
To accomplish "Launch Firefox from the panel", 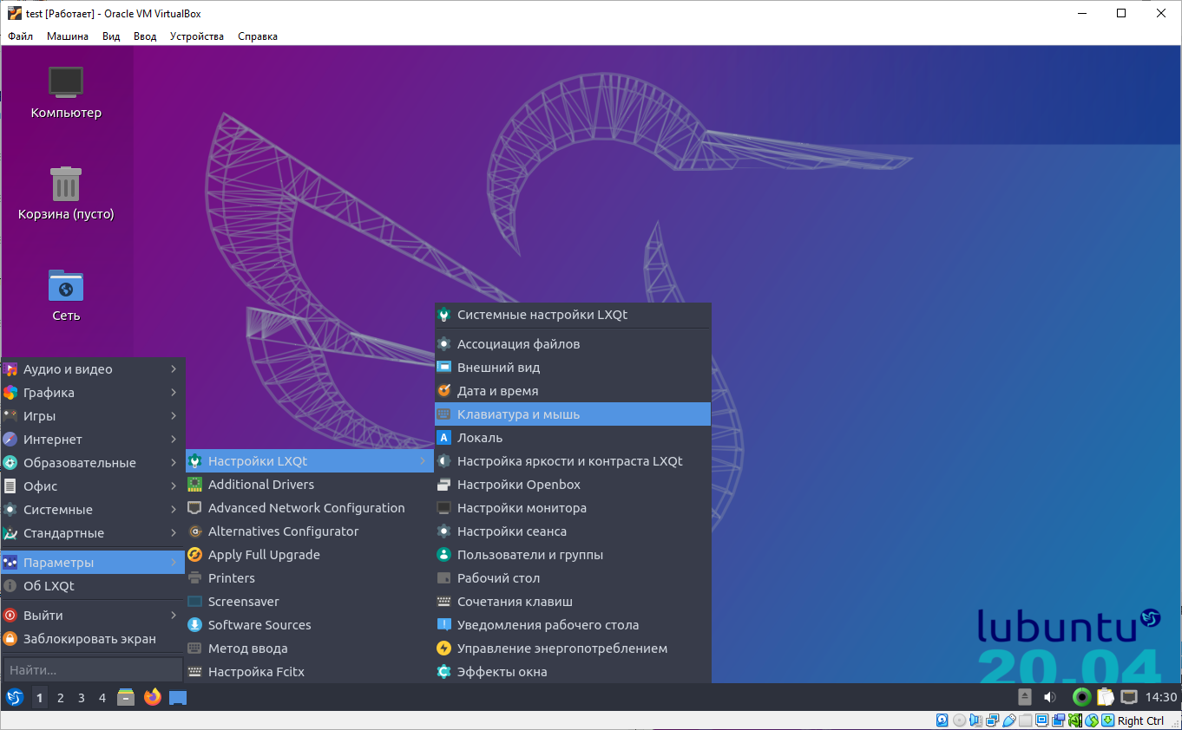I will pyautogui.click(x=153, y=697).
